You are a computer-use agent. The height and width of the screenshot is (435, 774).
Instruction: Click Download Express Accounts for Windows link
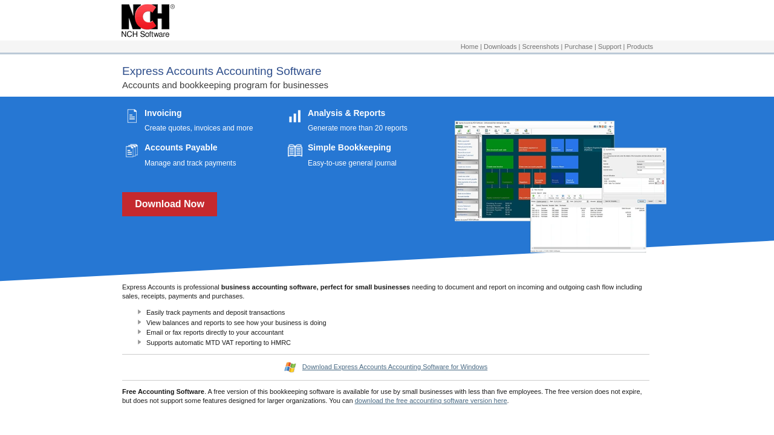pos(394,367)
